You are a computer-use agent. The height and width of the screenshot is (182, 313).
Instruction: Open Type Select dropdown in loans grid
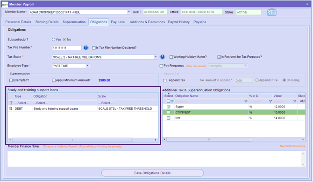(23, 103)
